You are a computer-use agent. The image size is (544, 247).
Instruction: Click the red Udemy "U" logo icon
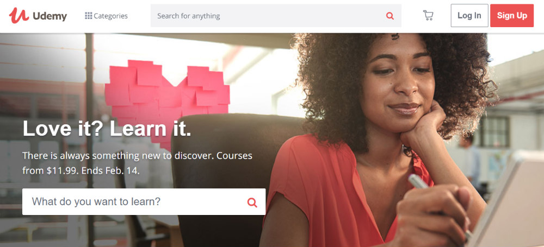click(x=18, y=16)
